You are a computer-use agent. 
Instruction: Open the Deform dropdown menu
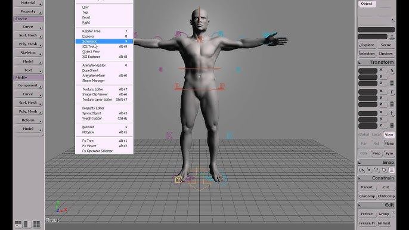tap(28, 120)
